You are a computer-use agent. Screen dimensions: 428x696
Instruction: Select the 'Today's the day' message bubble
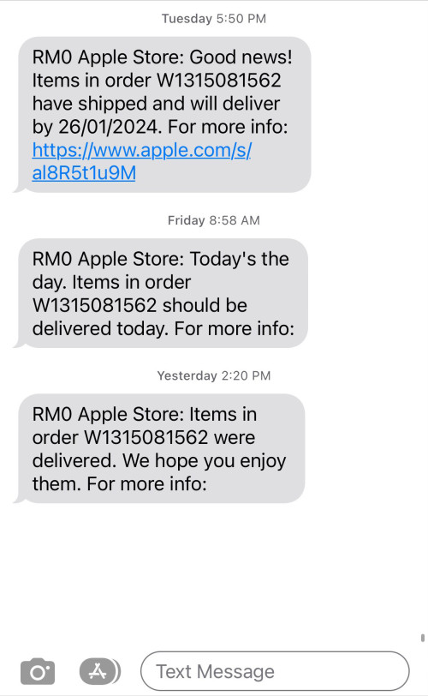[161, 293]
